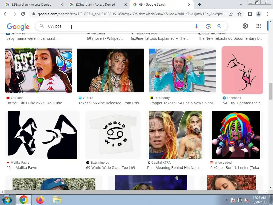The image size is (273, 205).
Task: Open Malika Favre black and white artwork
Action: [42, 135]
